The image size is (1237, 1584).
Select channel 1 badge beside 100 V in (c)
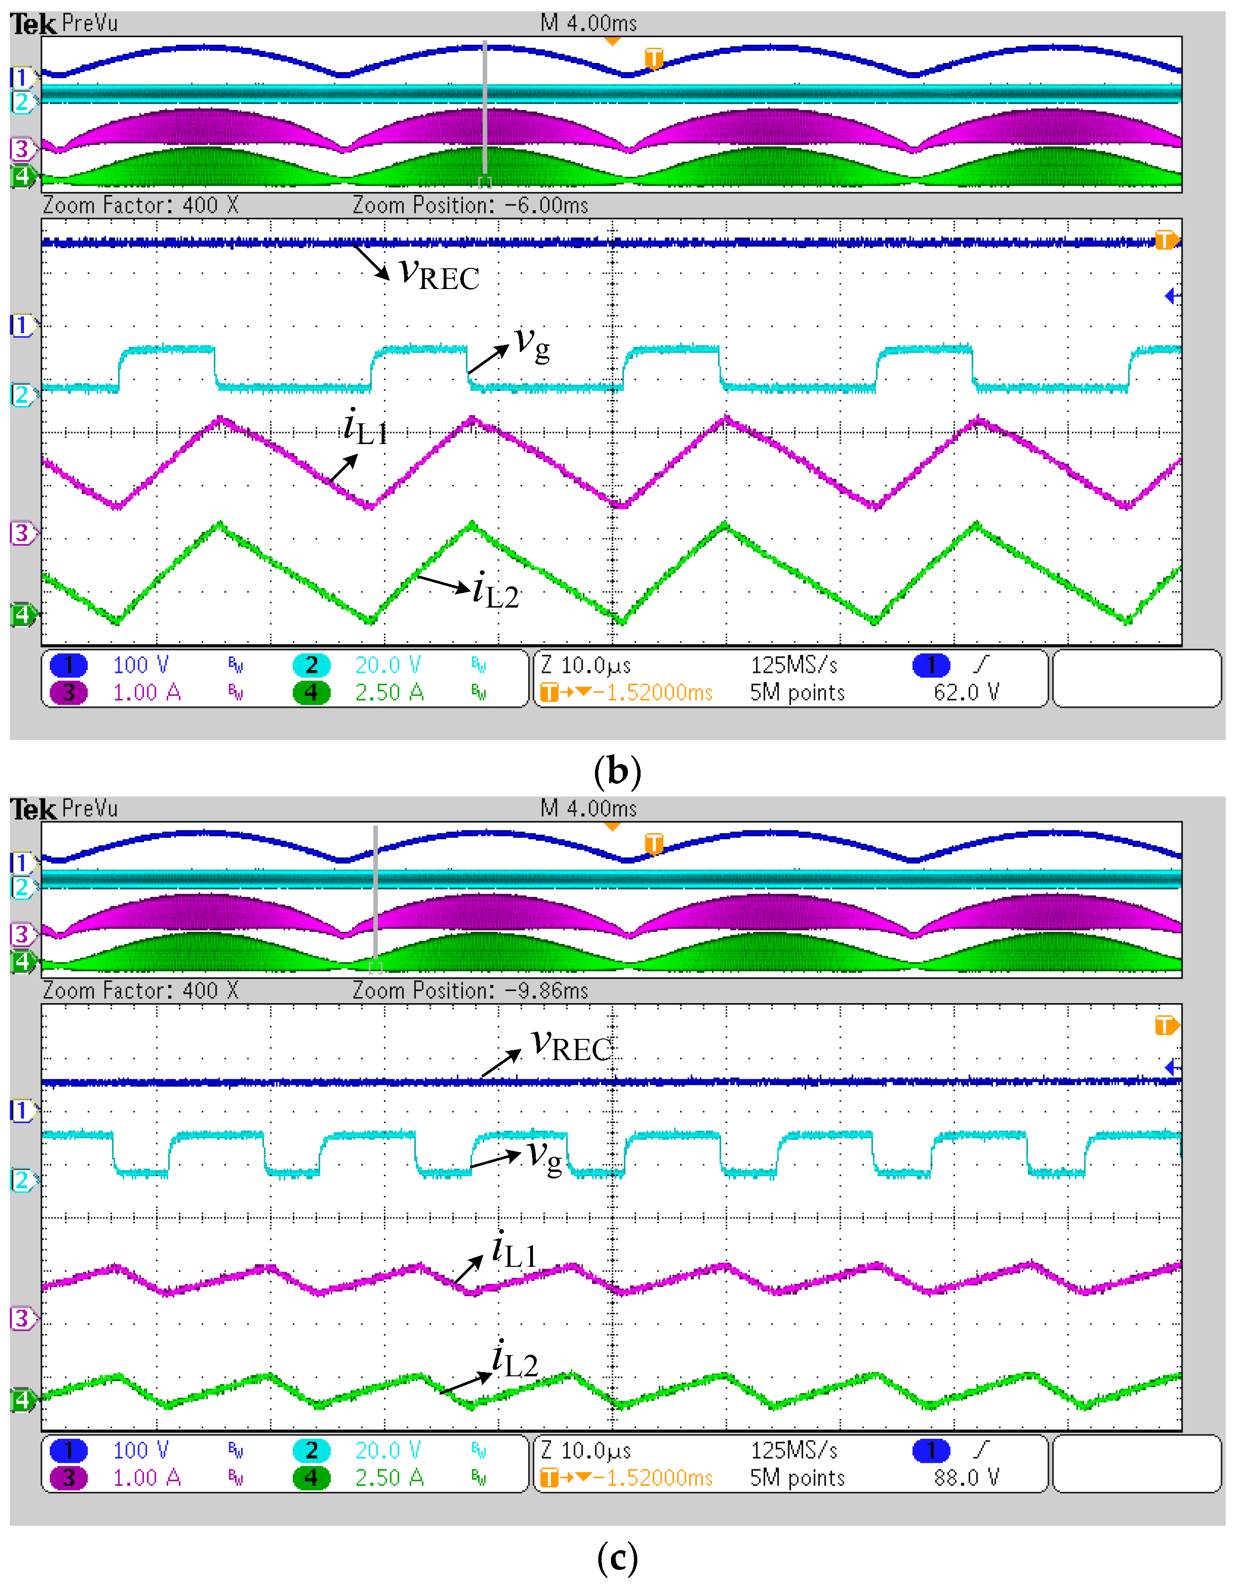(x=68, y=1451)
